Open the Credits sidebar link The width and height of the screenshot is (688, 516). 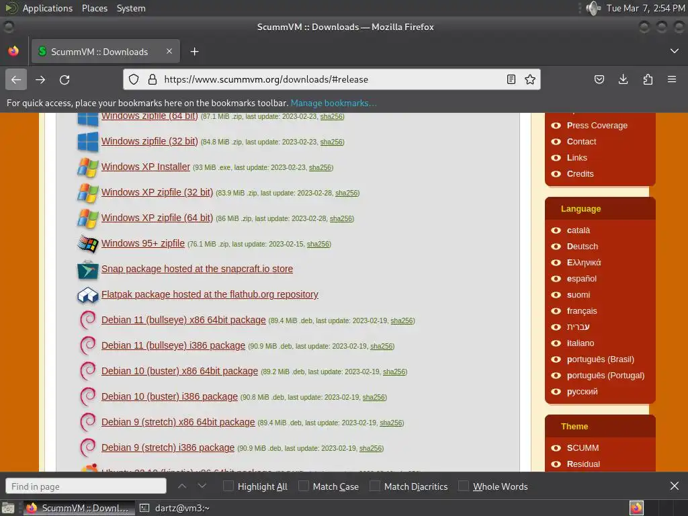[x=580, y=174]
